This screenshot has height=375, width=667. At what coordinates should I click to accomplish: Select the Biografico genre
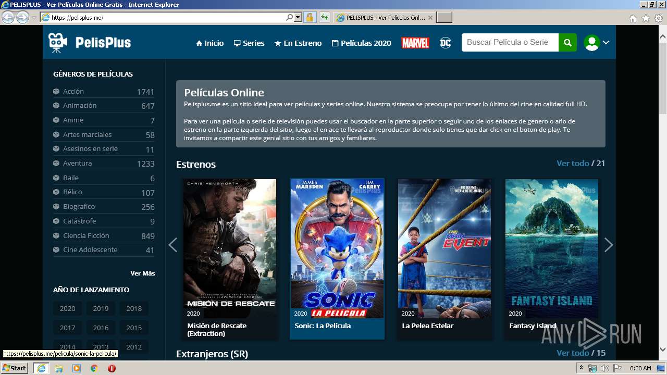(104, 206)
